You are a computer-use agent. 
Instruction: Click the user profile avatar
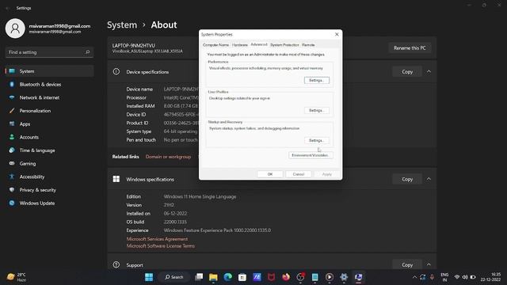15,28
